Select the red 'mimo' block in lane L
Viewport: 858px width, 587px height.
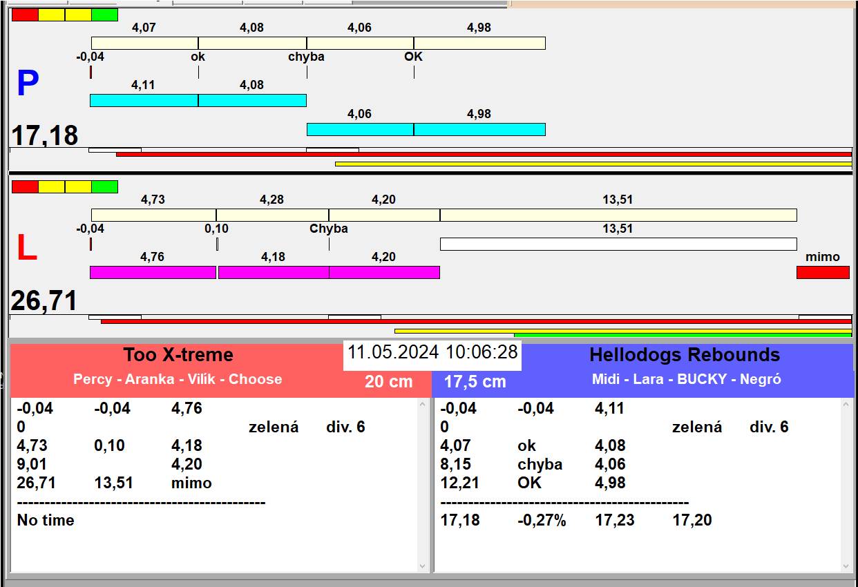[x=822, y=272]
